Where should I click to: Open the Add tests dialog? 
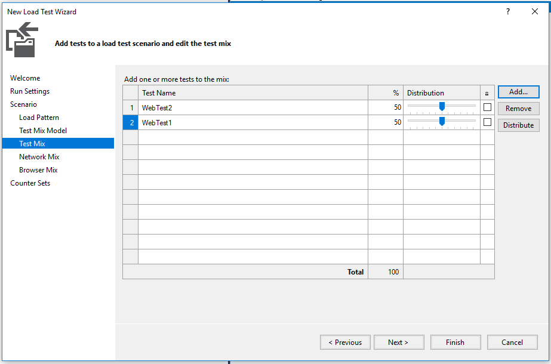tap(518, 91)
